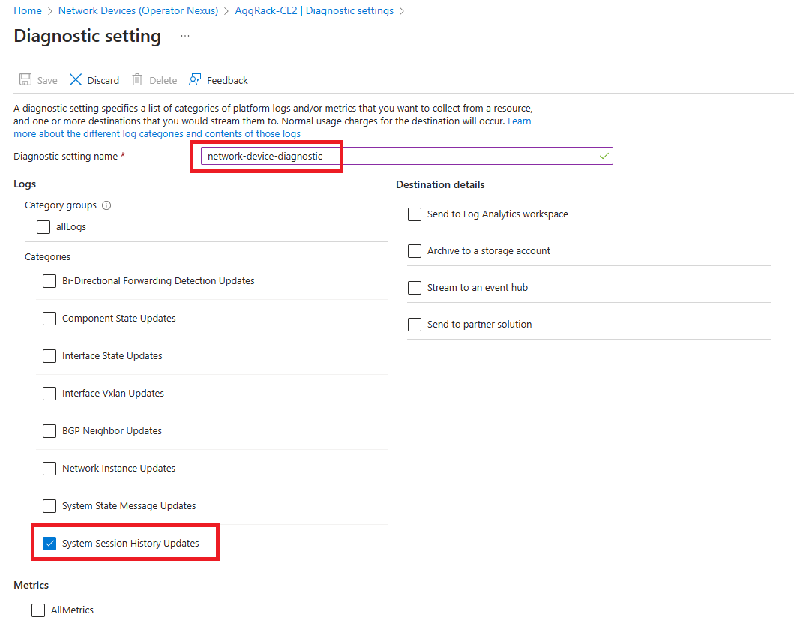Select BGP Neighbor Updates checkbox
This screenshot has height=626, width=794.
pyautogui.click(x=49, y=431)
